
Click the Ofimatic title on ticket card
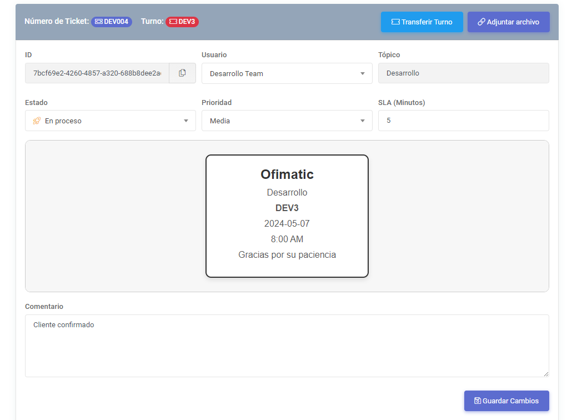click(x=287, y=174)
